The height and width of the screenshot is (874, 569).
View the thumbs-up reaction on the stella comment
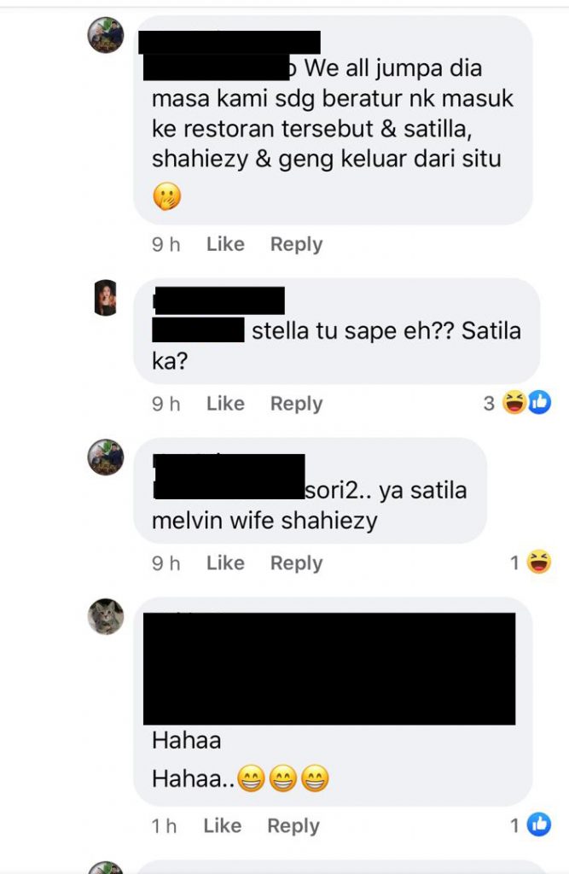[539, 403]
